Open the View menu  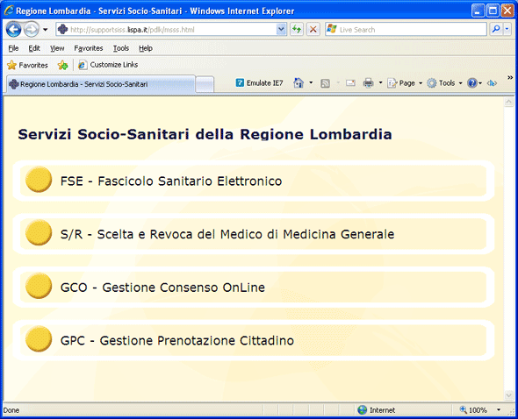pyautogui.click(x=57, y=48)
